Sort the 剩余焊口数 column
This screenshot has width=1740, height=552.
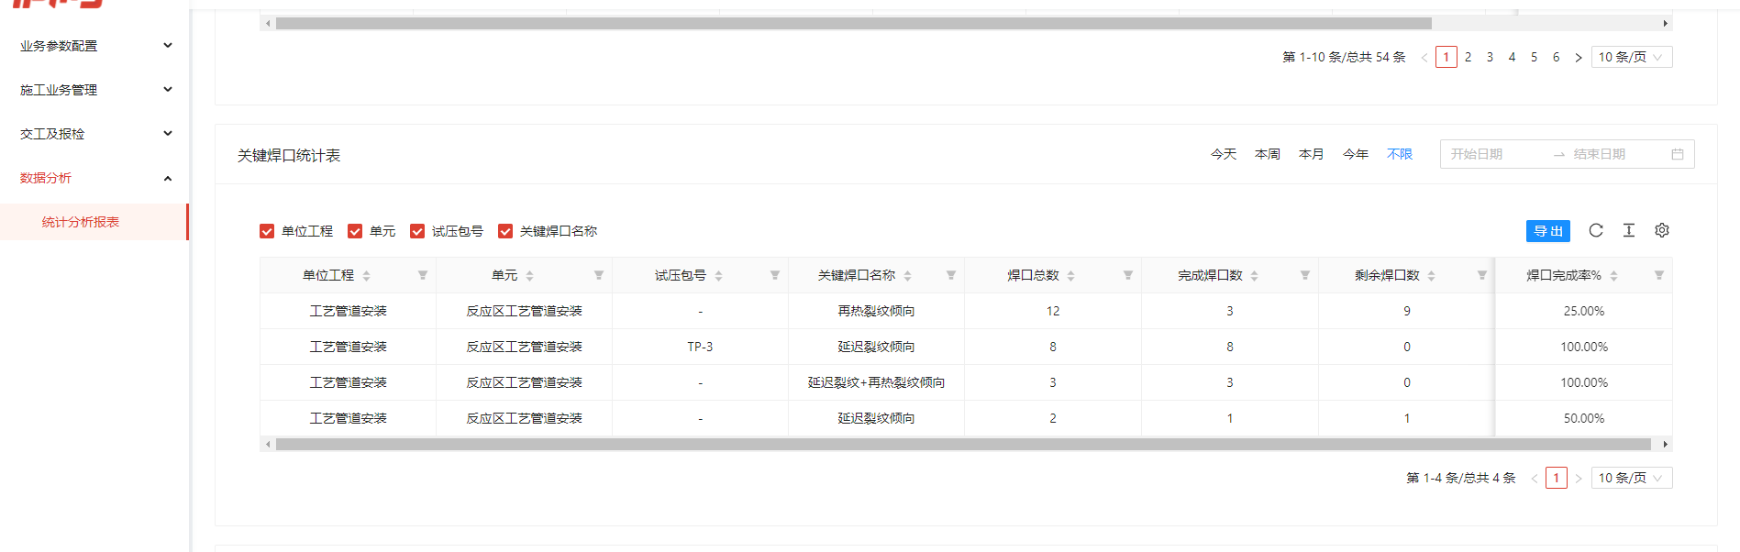(1432, 275)
